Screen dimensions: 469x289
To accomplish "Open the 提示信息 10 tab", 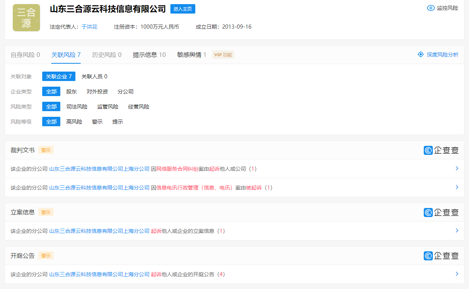I will 149,55.
